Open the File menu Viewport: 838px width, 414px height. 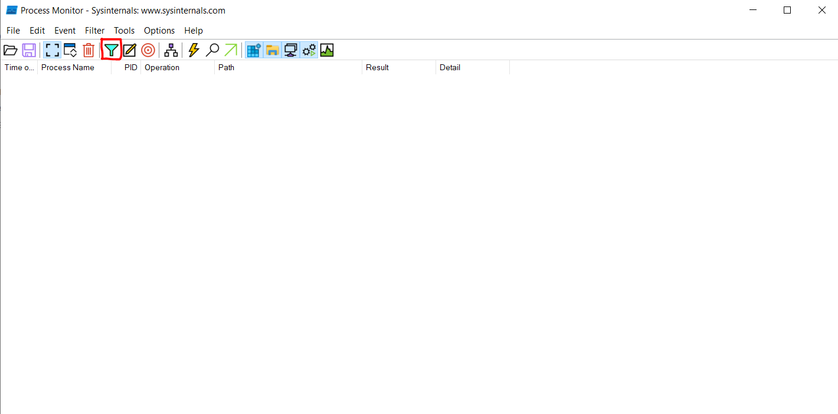(x=13, y=31)
